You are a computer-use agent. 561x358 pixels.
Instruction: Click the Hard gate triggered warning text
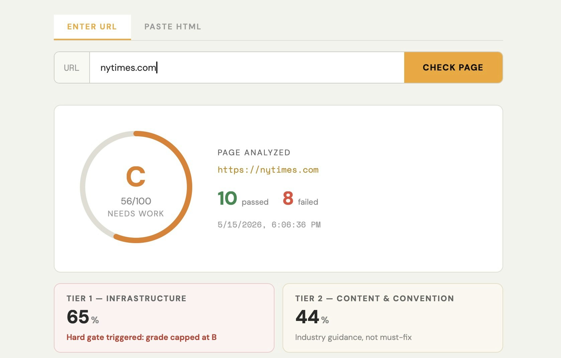(x=141, y=337)
